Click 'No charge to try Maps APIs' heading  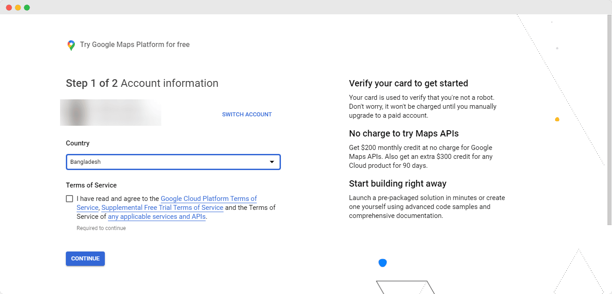click(404, 133)
